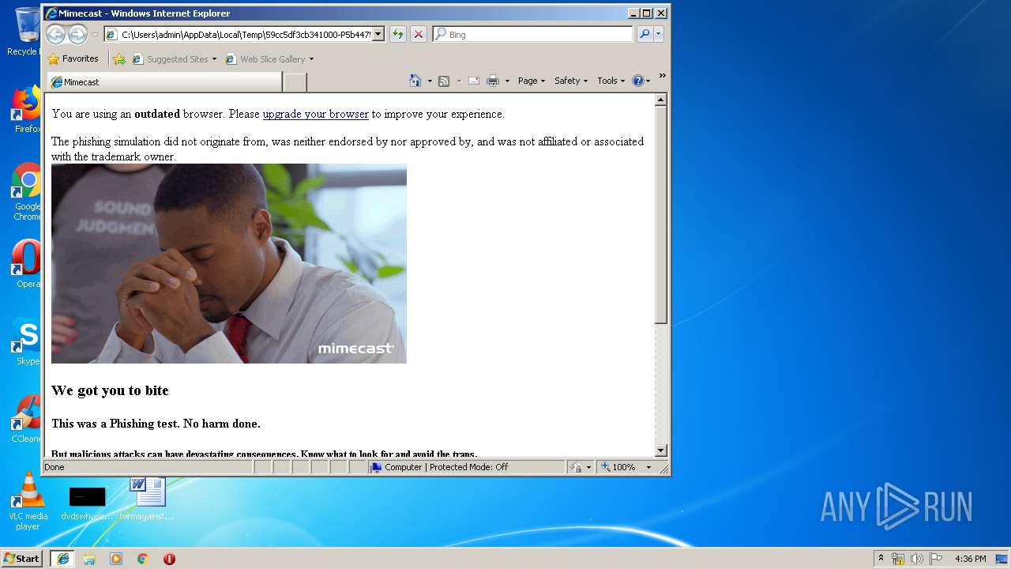Open the Page menu
Screen dimensions: 1011x569
(532, 81)
